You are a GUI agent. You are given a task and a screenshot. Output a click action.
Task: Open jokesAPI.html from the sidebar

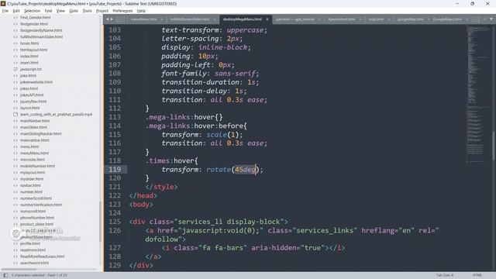click(32, 95)
